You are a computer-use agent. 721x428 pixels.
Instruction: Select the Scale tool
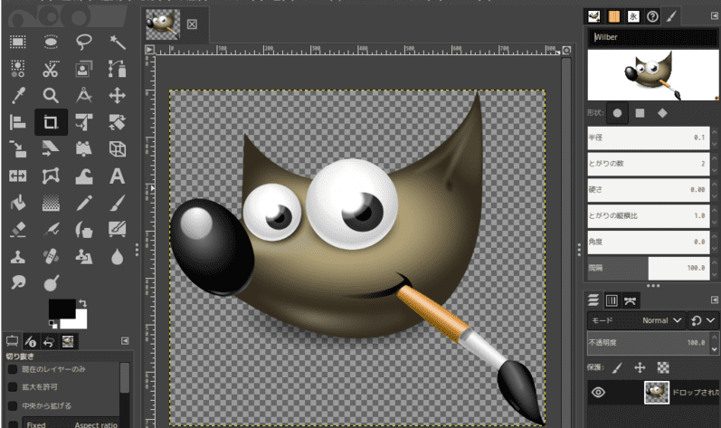[x=18, y=149]
